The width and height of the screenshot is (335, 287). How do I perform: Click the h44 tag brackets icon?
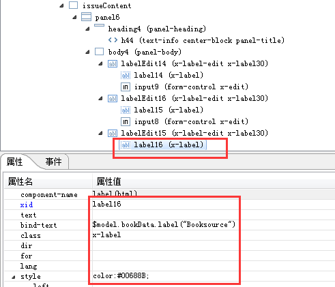(113, 40)
